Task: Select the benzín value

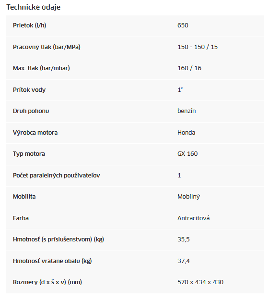Action: (187, 111)
